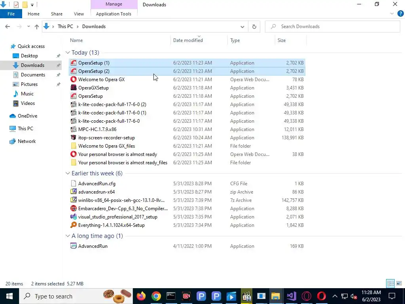The width and height of the screenshot is (405, 304).
Task: Select Videos in navigation pane
Action: pyautogui.click(x=28, y=103)
